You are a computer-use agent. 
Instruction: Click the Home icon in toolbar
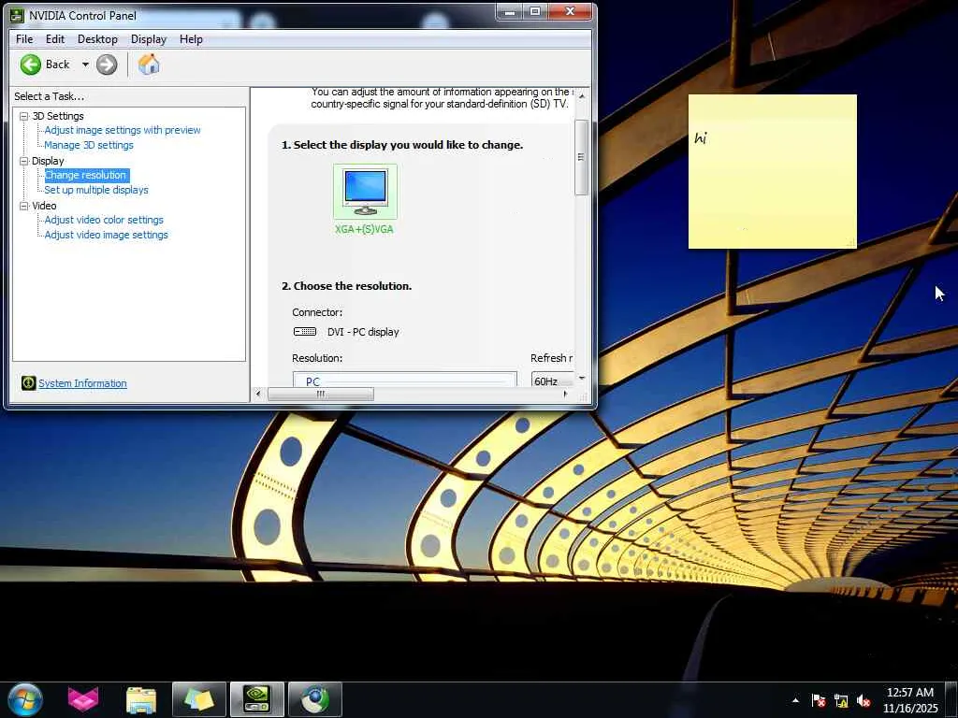pyautogui.click(x=149, y=65)
